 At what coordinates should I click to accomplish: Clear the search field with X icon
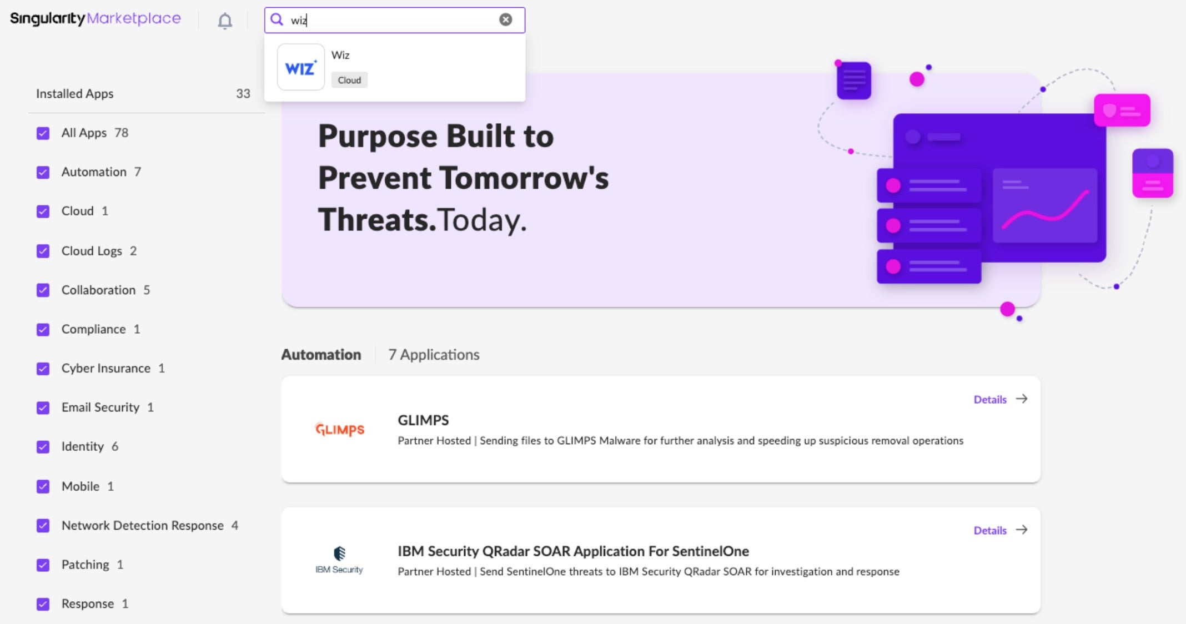[505, 20]
